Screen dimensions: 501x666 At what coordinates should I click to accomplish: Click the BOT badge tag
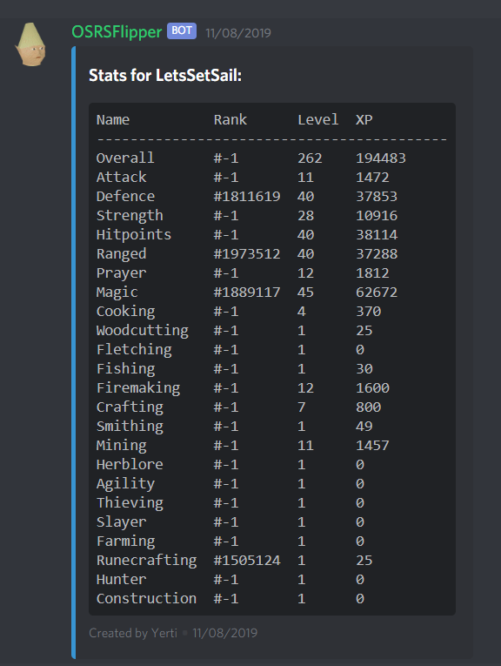(x=182, y=30)
